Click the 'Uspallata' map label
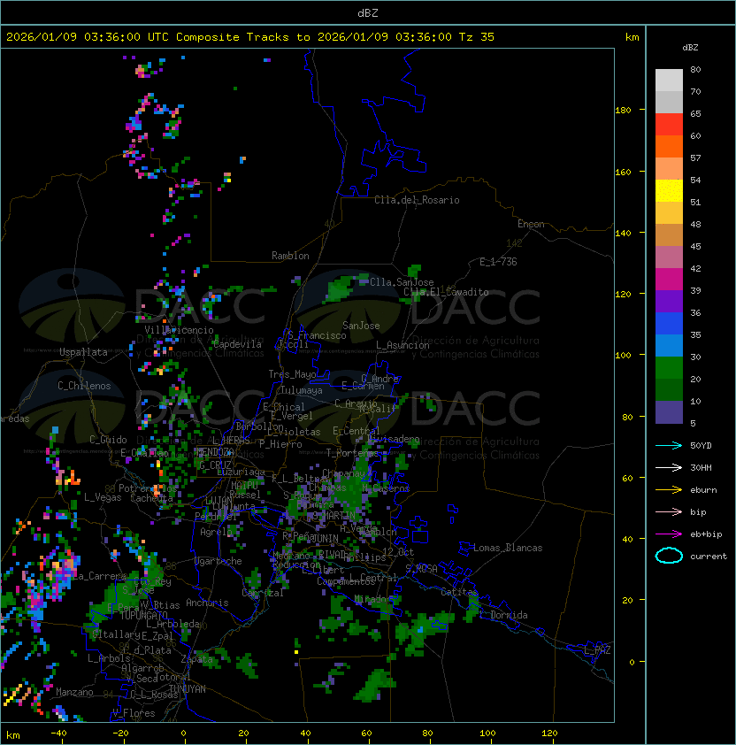The width and height of the screenshot is (736, 745). click(x=83, y=352)
